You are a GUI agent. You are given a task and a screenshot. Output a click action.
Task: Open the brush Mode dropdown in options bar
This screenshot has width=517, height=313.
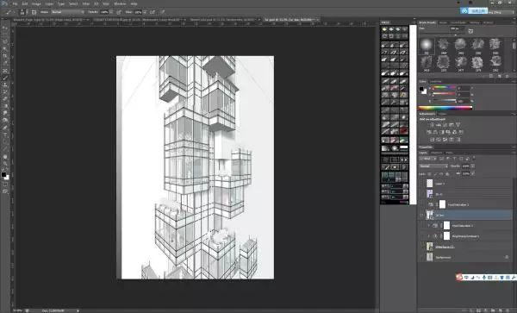(x=67, y=12)
